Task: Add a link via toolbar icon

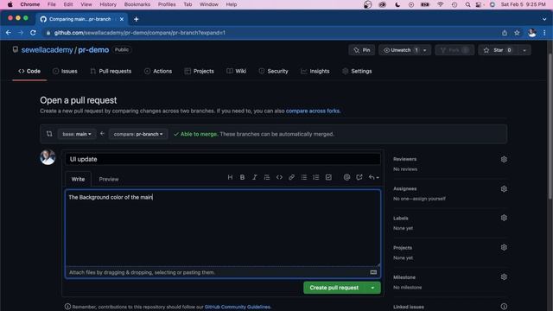Action: coord(291,177)
